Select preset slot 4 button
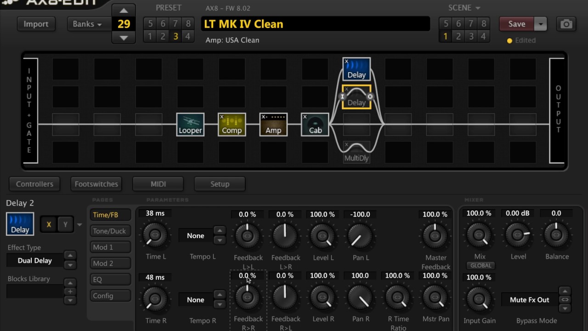 click(187, 36)
